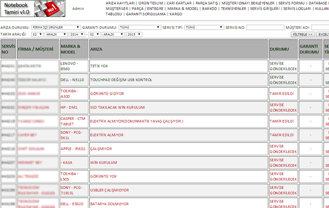Focus the MÜŞTERİ ADI input field
The image size is (329, 208).
click(x=320, y=27)
